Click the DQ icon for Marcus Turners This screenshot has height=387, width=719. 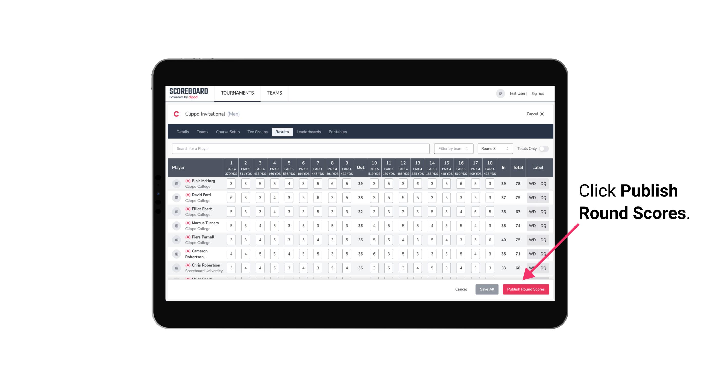click(x=543, y=225)
